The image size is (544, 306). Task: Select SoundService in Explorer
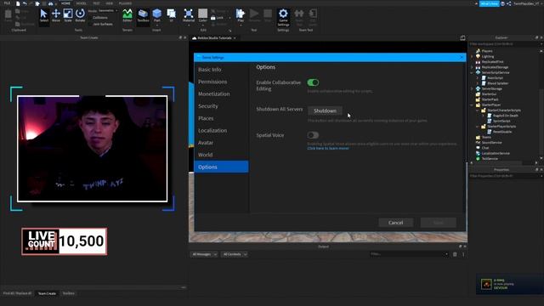[x=489, y=143]
